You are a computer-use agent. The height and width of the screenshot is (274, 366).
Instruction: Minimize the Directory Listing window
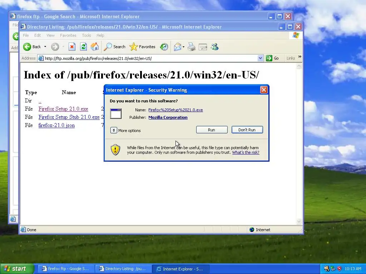click(x=281, y=26)
